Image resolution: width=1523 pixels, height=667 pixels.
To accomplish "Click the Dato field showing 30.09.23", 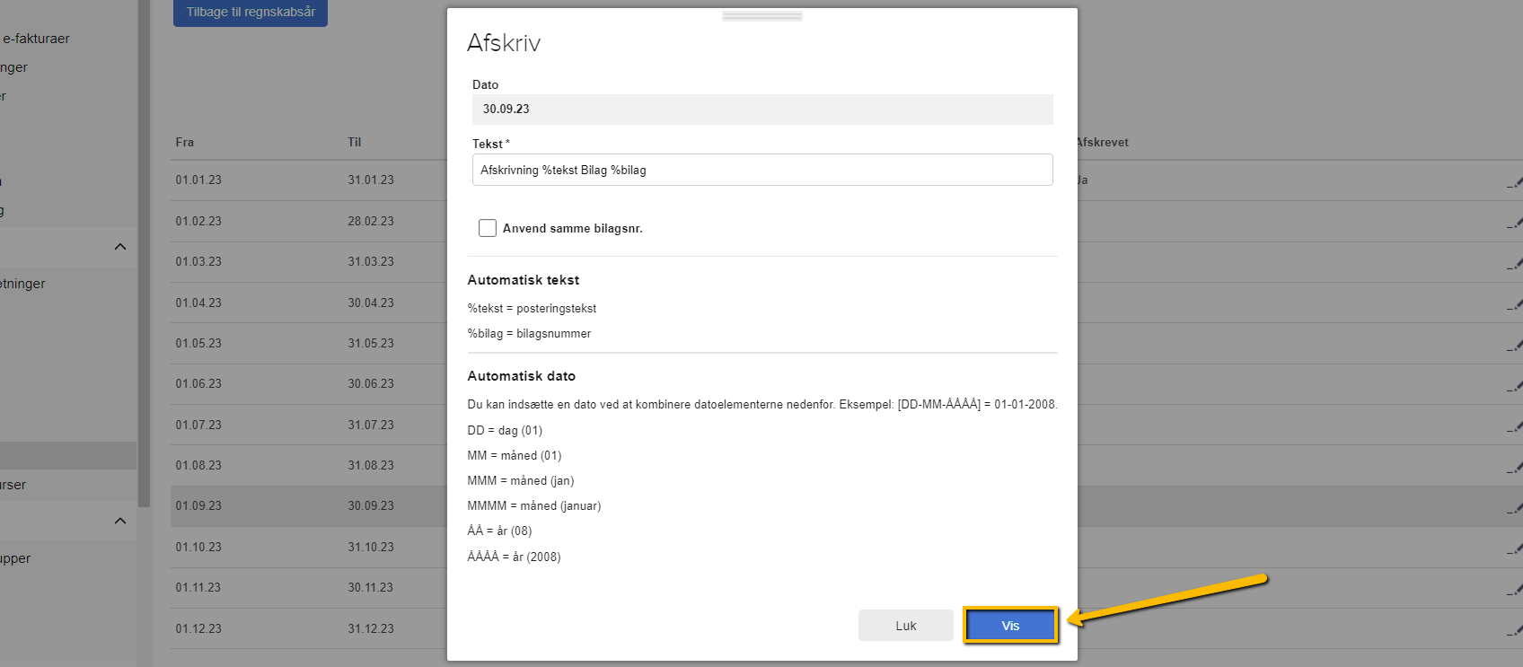I will pos(761,110).
